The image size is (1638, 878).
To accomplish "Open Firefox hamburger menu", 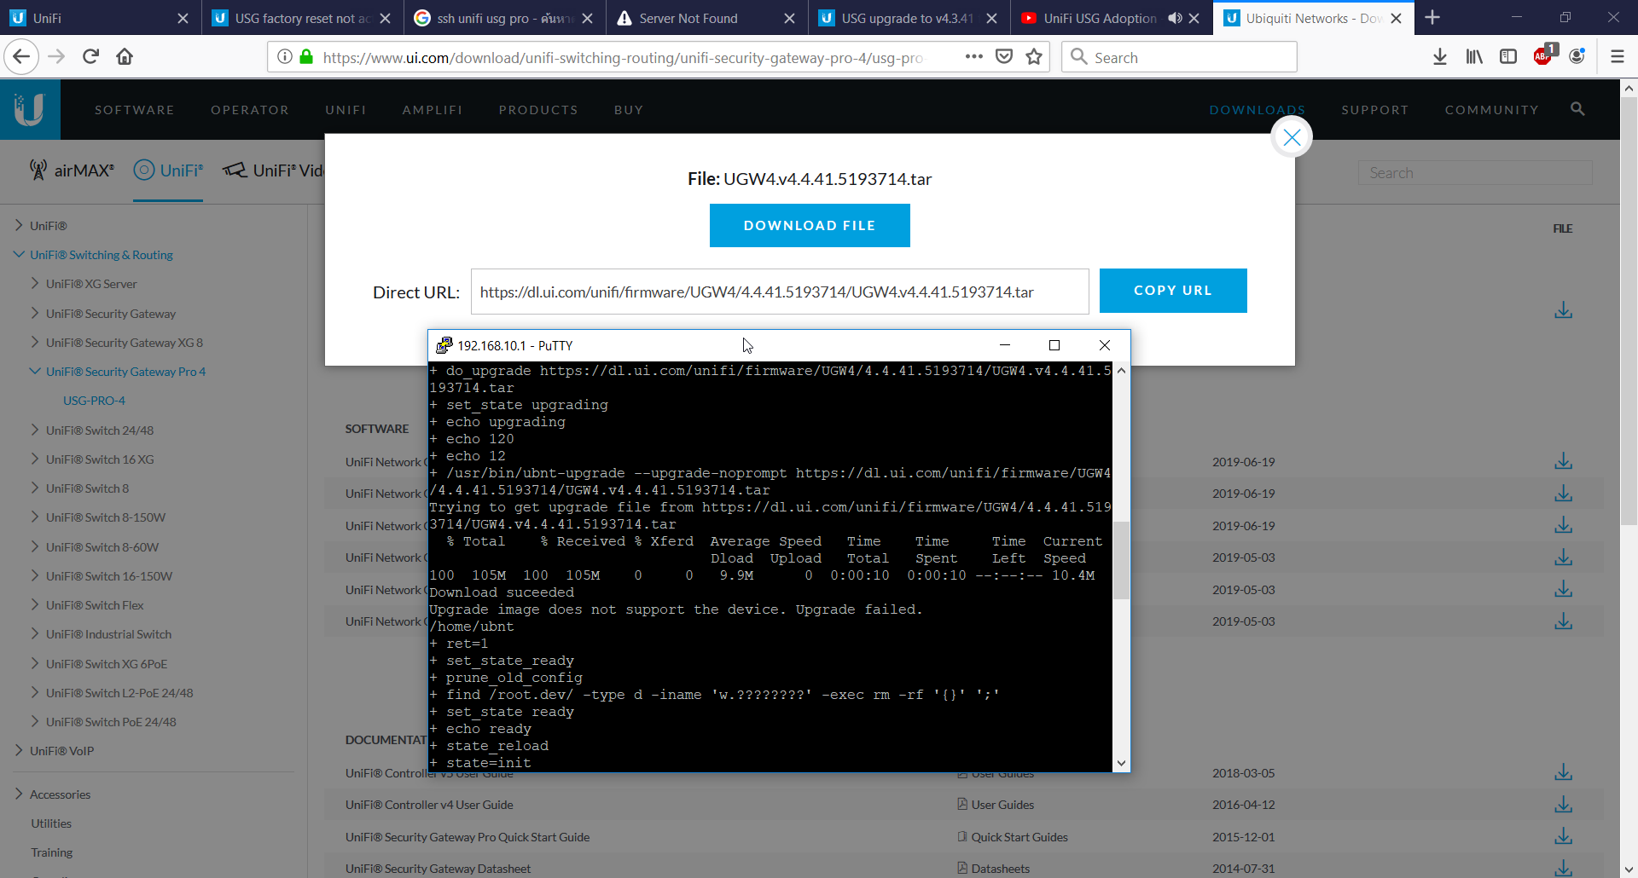I will pyautogui.click(x=1617, y=57).
